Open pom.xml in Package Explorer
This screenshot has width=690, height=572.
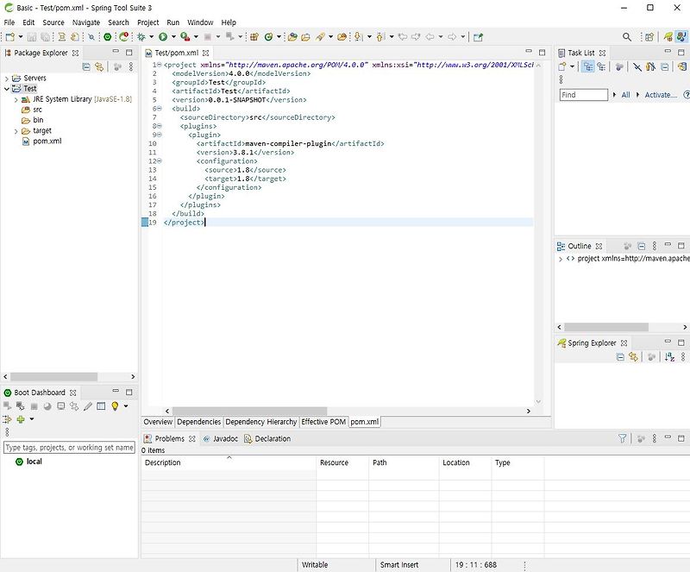coord(47,141)
